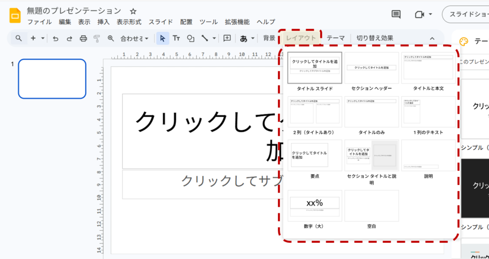Expand the input tools dropdown arrow
The width and height of the screenshot is (489, 259).
[253, 38]
